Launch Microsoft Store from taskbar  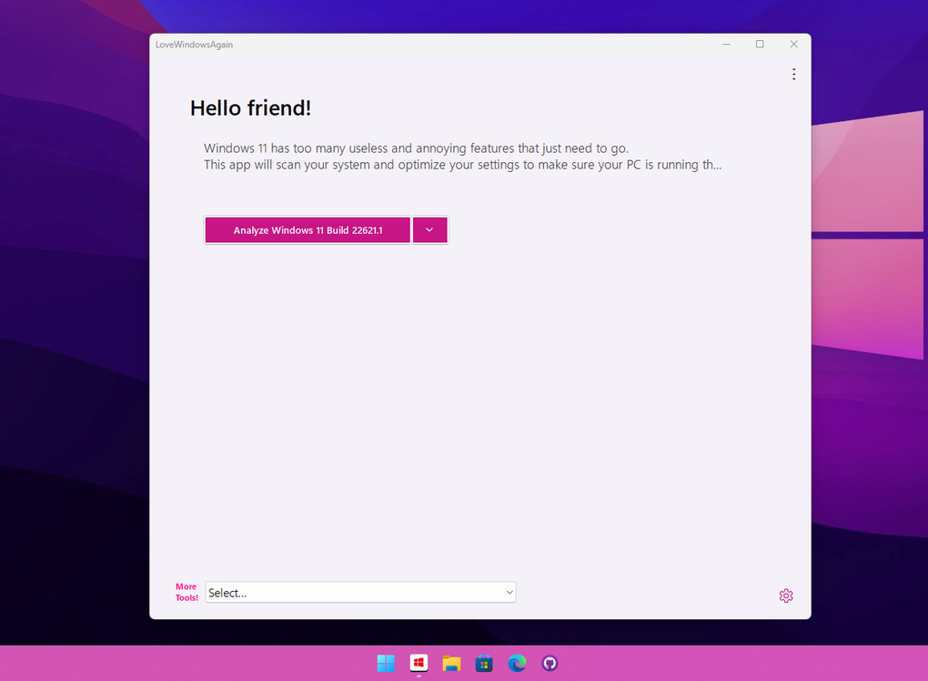[x=484, y=663]
